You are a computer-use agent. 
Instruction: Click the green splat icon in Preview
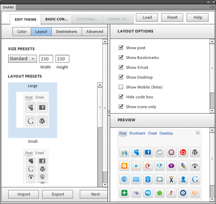[159, 193]
